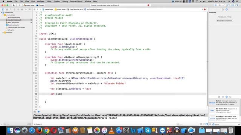Screen dimensions: 241x135
Task: Click red error indicator in activity bar
Action: click(148, 5)
